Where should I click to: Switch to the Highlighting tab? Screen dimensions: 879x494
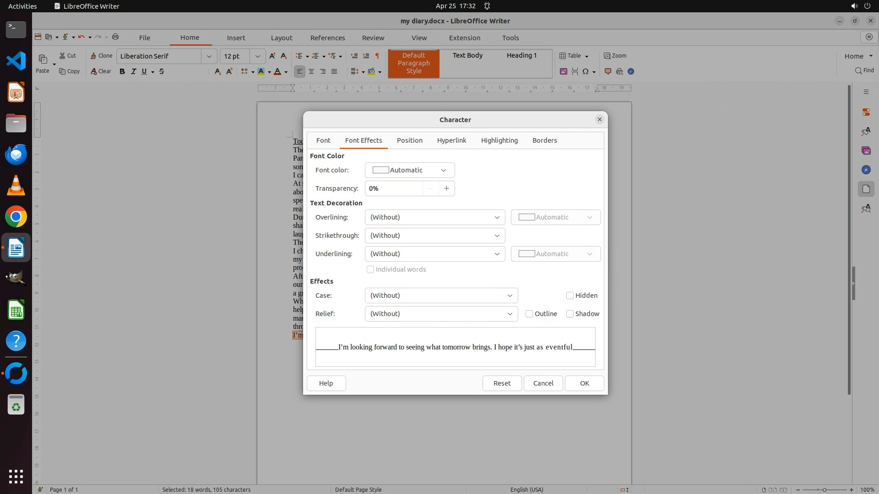click(499, 140)
